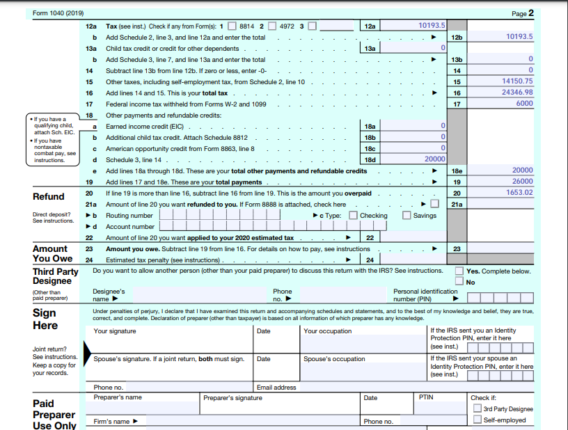Screen dimensions: 568x430
Task: Click the Firm's name field
Action: pyautogui.click(x=253, y=421)
